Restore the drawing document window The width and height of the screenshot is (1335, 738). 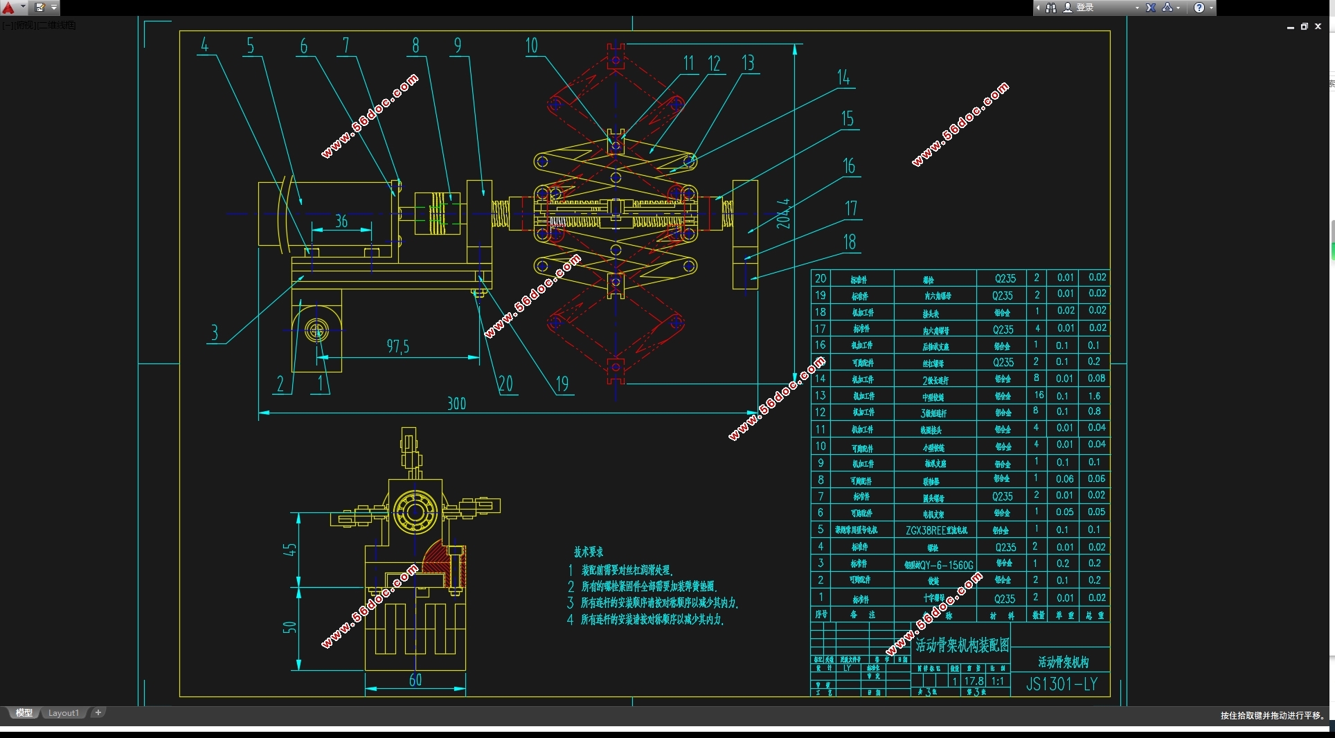[1305, 26]
